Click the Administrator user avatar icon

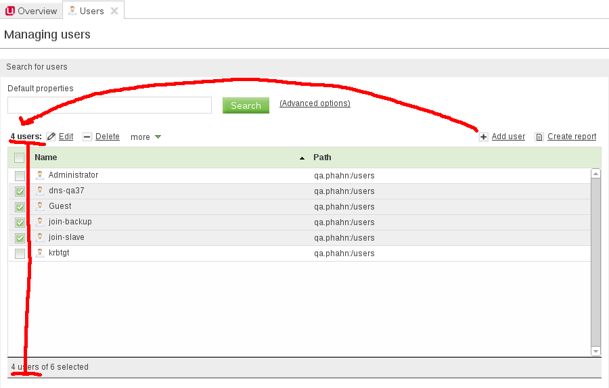(40, 176)
